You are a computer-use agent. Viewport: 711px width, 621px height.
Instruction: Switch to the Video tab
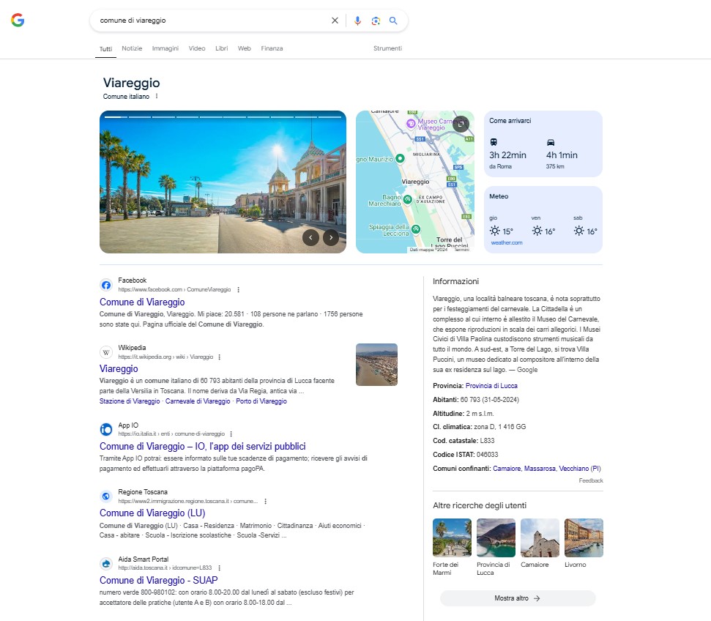(197, 48)
